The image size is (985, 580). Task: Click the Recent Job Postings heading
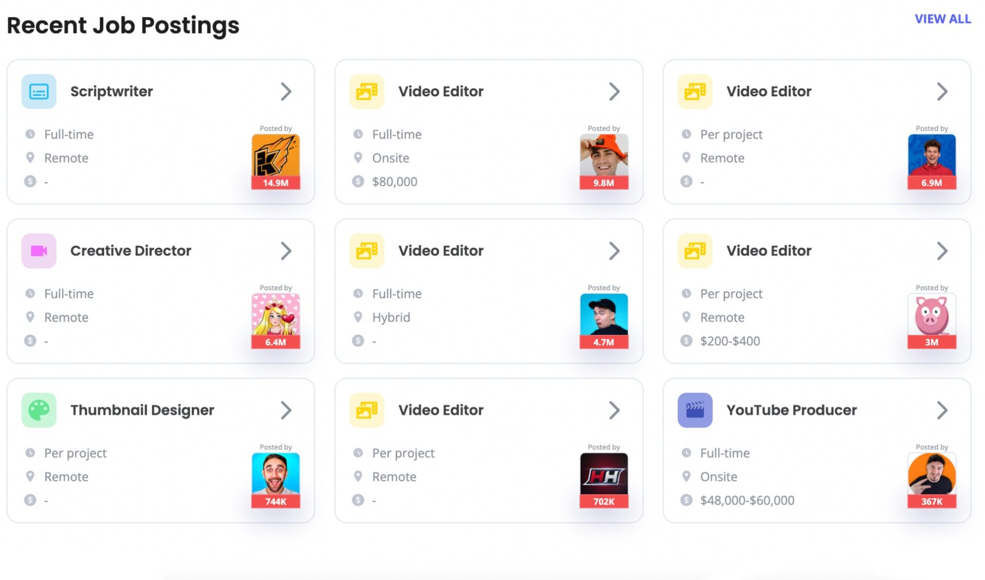coord(123,25)
